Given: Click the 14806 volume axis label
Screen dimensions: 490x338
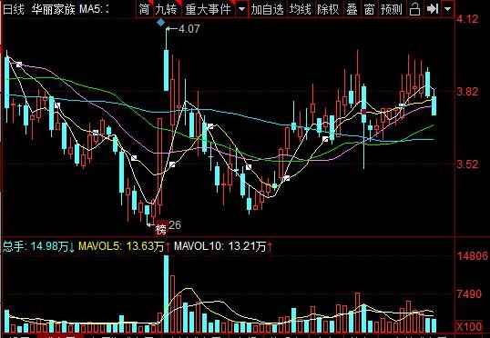Looking at the screenshot, I should coord(472,256).
